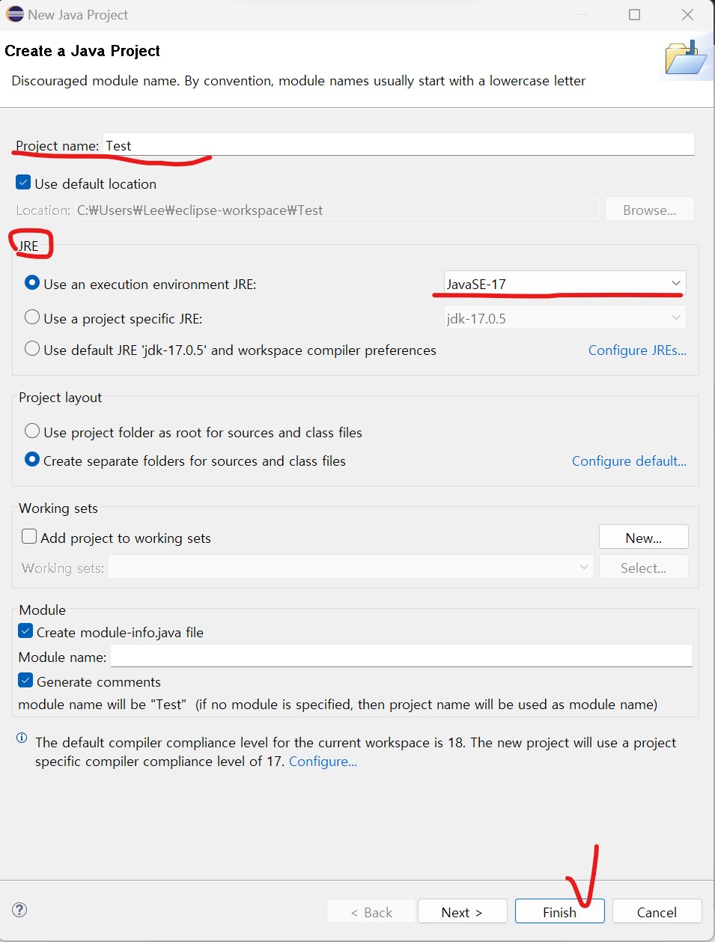
Task: Open the Configure default... link
Action: [629, 461]
